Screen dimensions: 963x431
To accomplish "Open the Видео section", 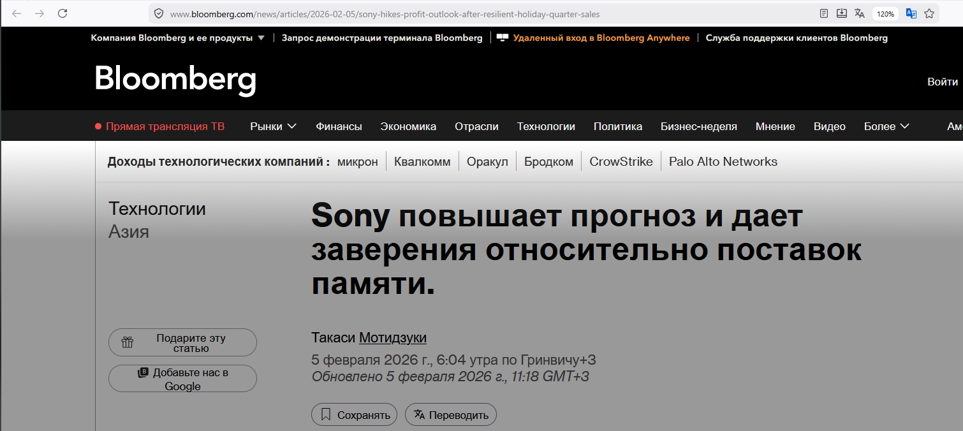I will coord(830,126).
